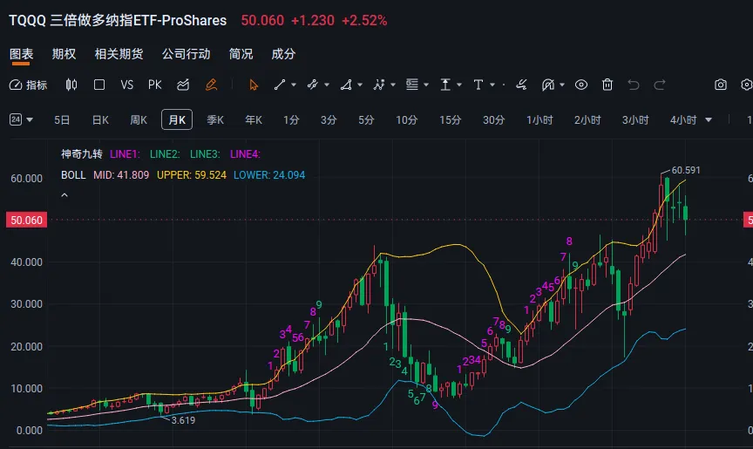The width and height of the screenshot is (753, 449).
Task: Click the magnet snap mode icon
Action: (x=548, y=85)
